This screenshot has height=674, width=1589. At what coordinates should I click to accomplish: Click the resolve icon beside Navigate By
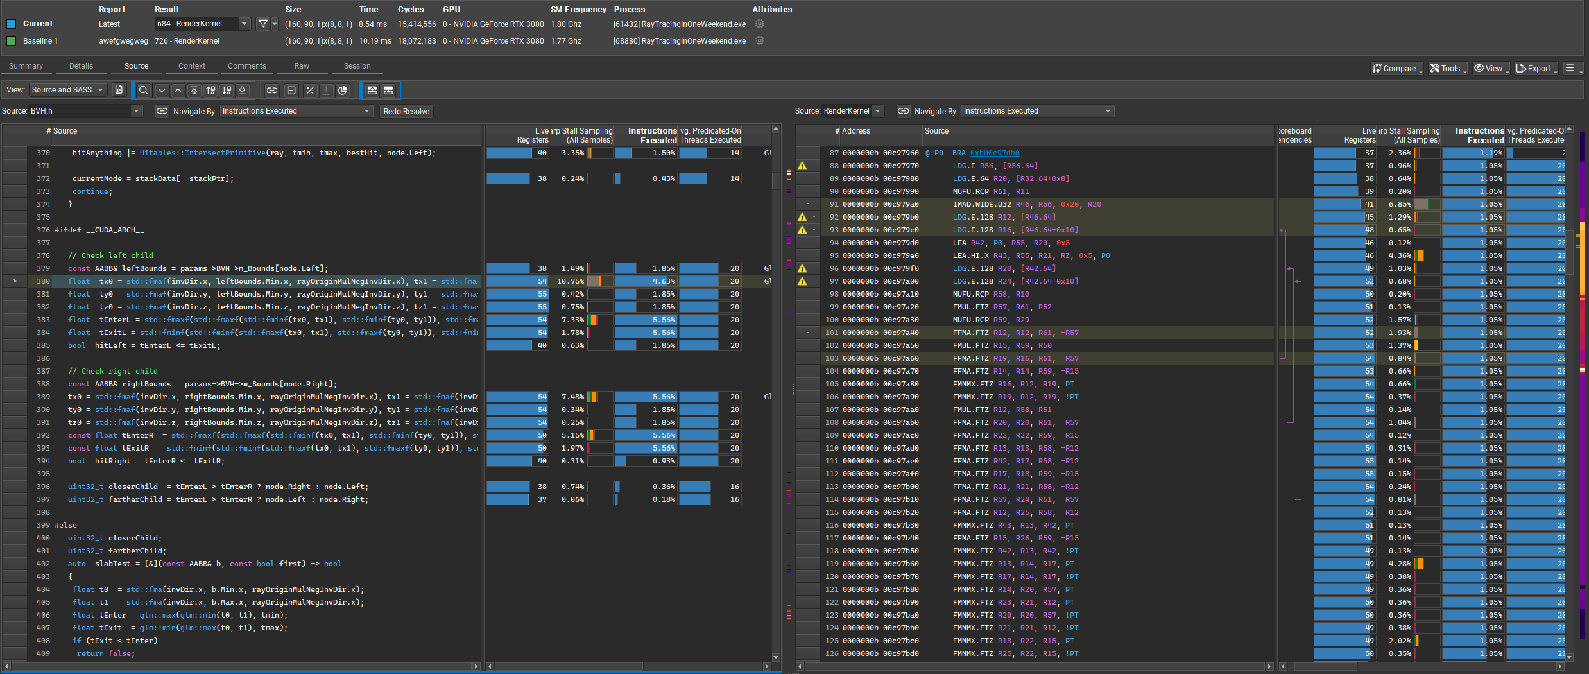tap(162, 111)
